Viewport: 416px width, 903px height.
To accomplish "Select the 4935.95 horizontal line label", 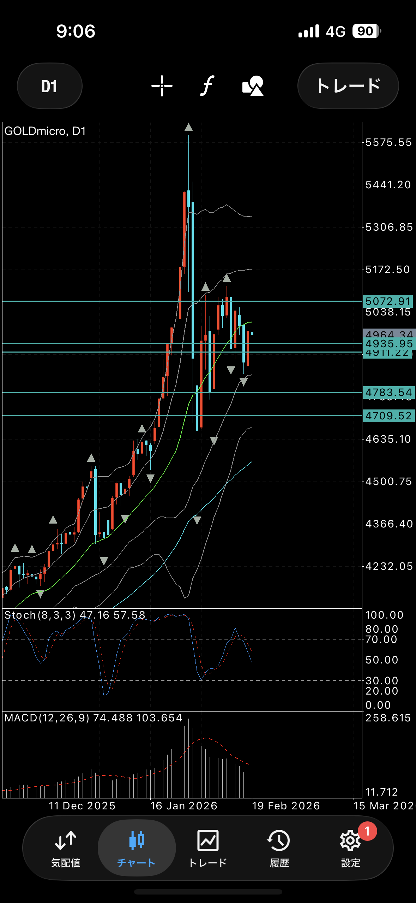I will pos(389,343).
